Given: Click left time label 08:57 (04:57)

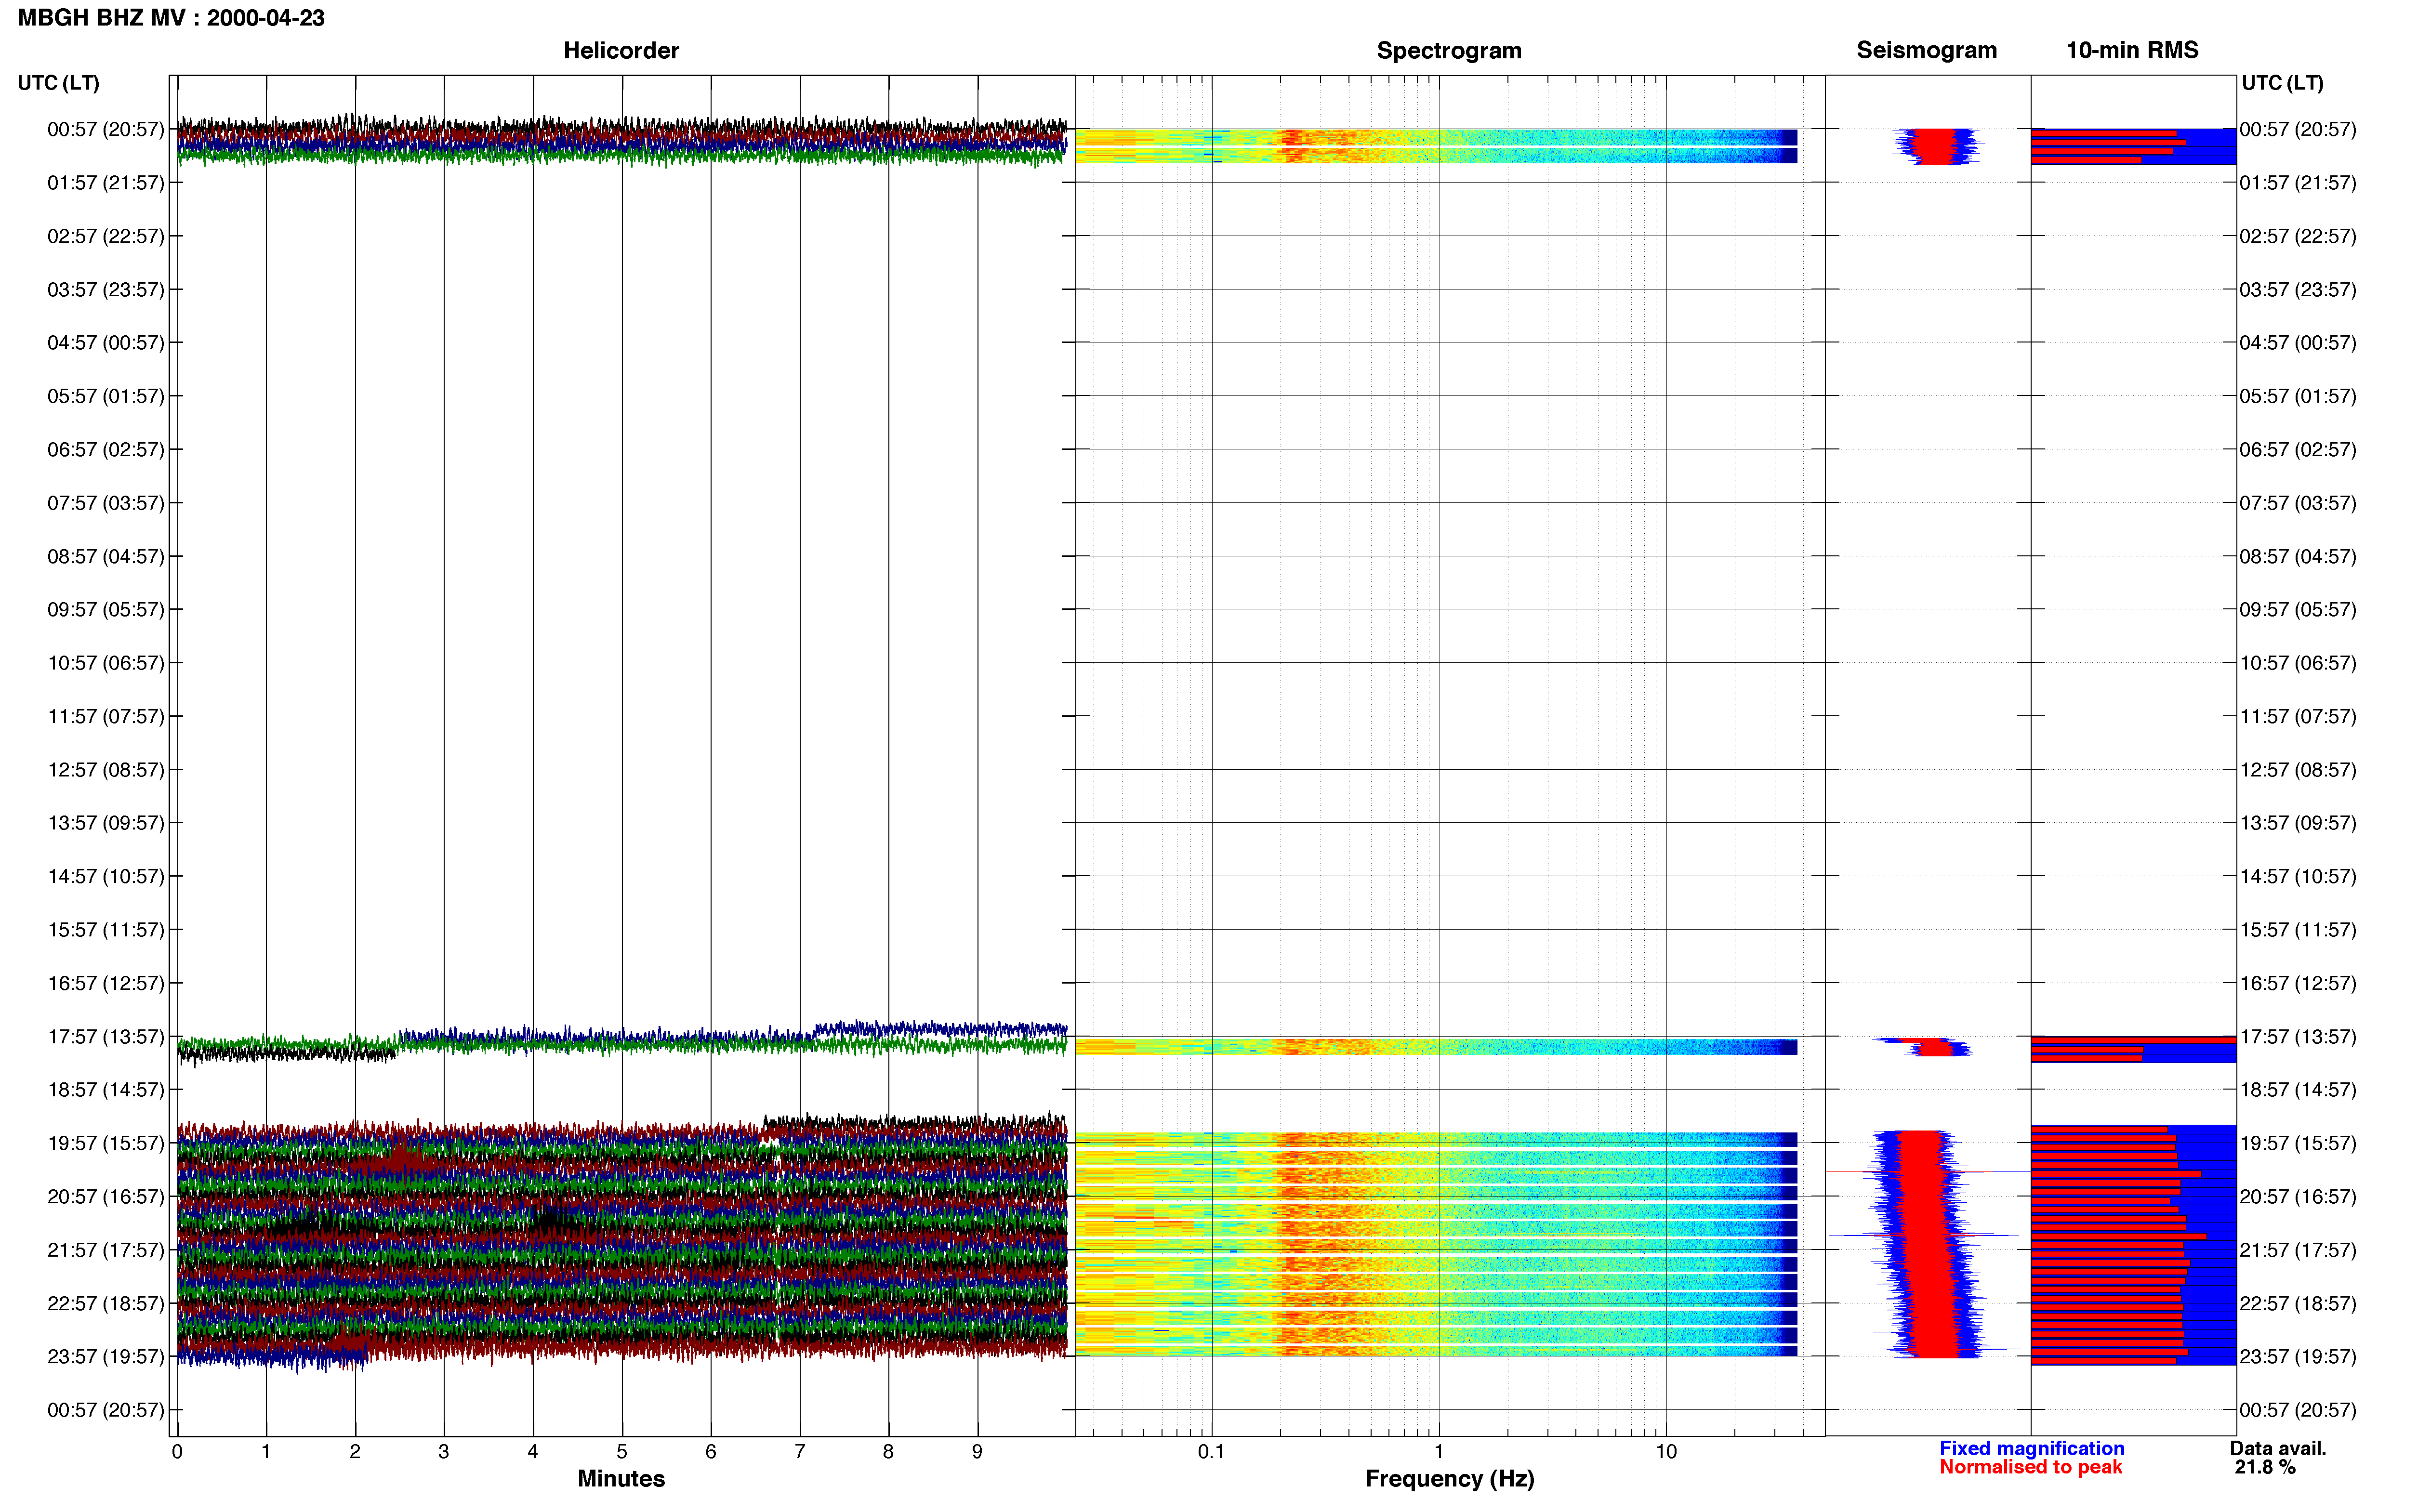Looking at the screenshot, I should coord(106,556).
